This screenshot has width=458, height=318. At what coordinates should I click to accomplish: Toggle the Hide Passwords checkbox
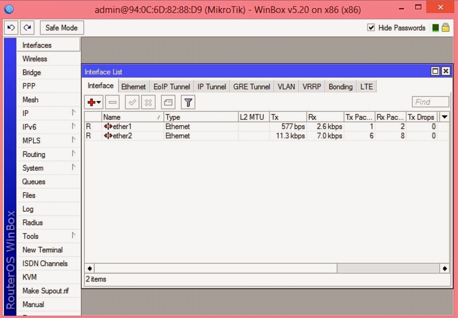pos(371,28)
